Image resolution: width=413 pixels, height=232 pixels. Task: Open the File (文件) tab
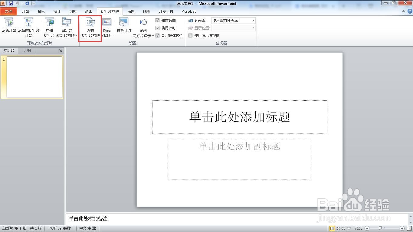coord(8,11)
